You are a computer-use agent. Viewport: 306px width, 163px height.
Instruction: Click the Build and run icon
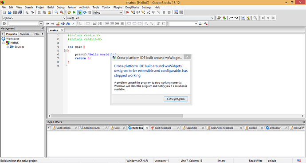click(x=79, y=12)
